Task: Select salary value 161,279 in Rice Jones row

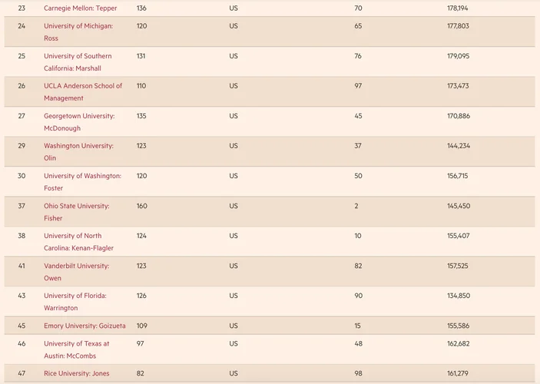Action: (458, 373)
